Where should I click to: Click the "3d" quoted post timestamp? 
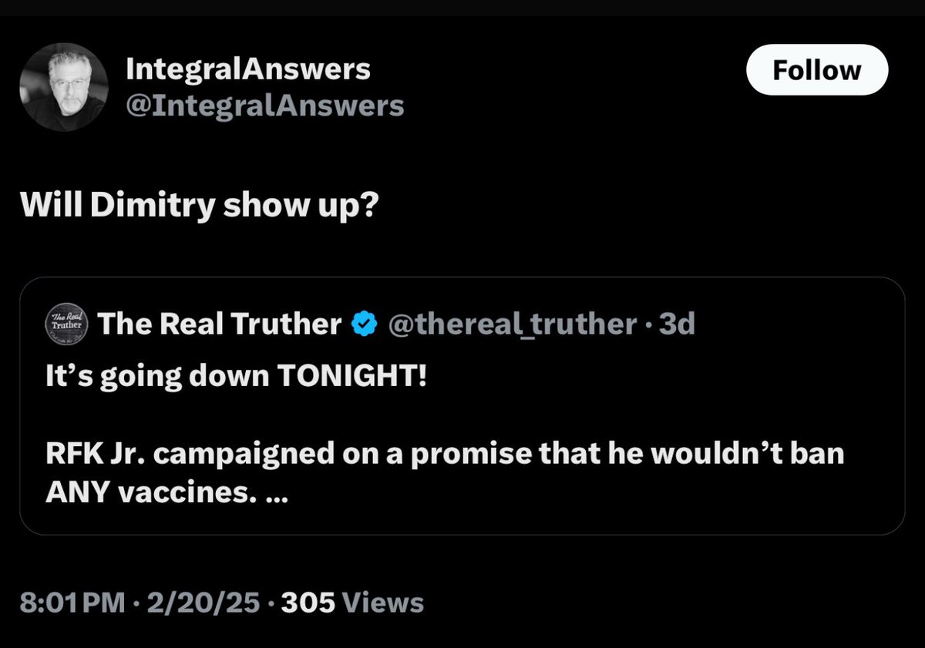678,324
